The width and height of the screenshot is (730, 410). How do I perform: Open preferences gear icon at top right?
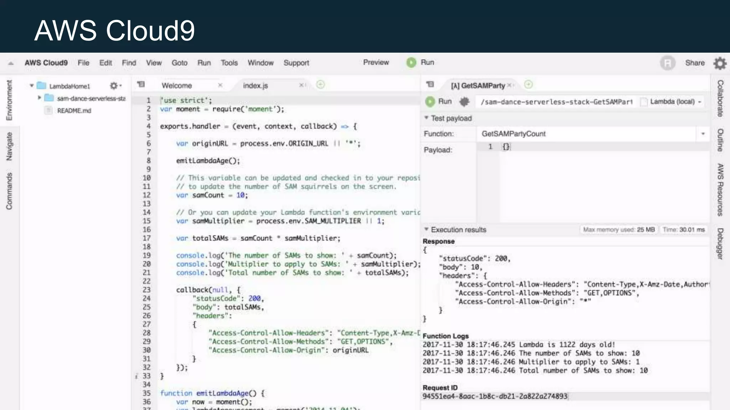pos(720,63)
